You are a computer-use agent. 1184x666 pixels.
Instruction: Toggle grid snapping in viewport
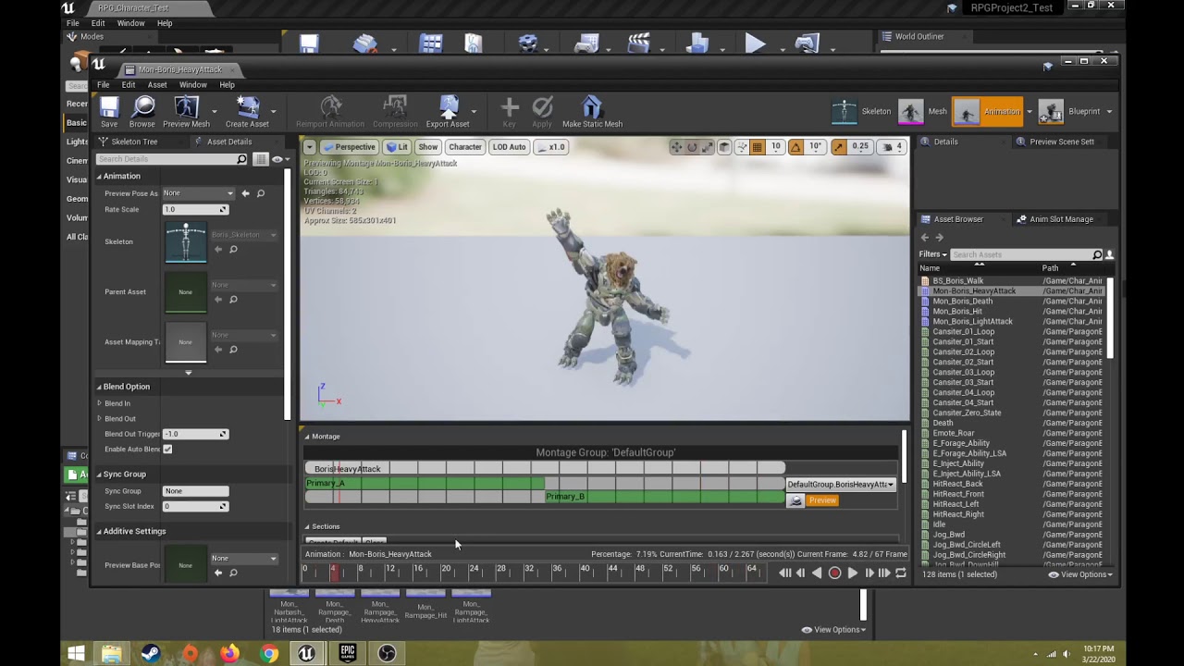tap(757, 147)
